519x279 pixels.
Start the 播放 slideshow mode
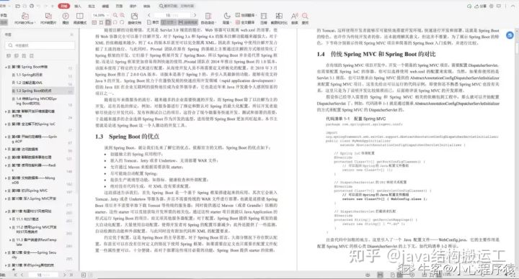66,18
